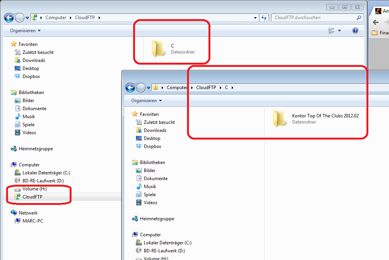
Task: Click forward arrow in front C folder window
Action: pyautogui.click(x=141, y=88)
